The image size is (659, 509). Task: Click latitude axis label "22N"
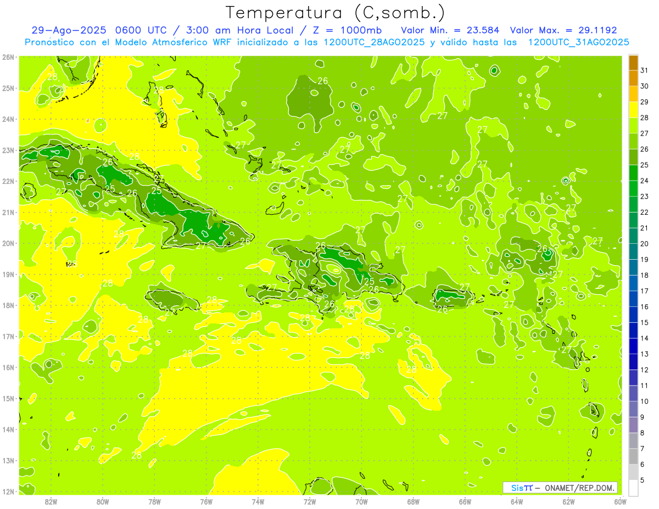pos(8,181)
